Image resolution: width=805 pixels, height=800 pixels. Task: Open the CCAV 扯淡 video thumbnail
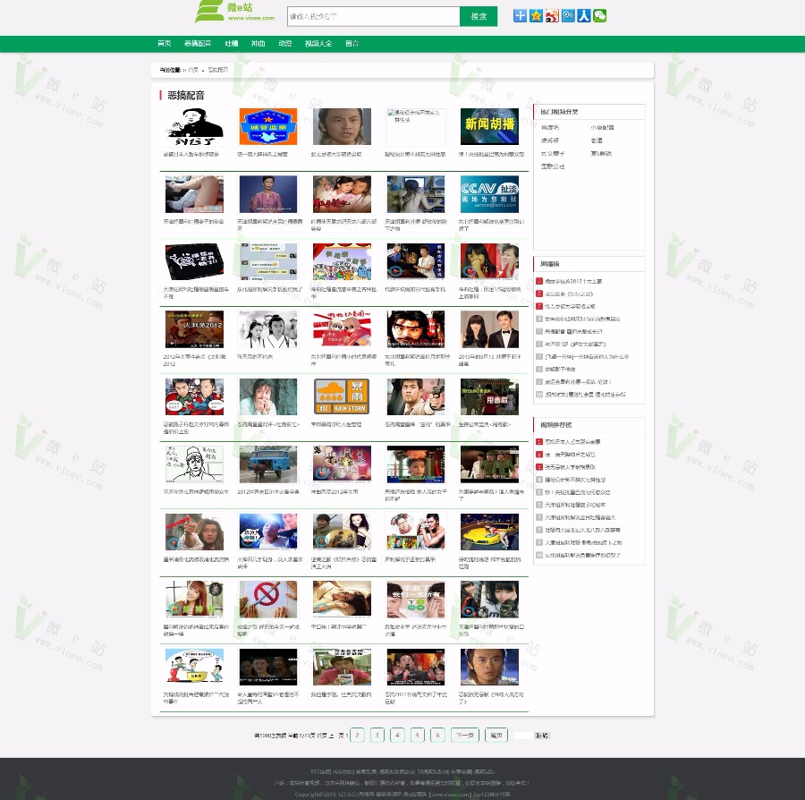click(x=489, y=194)
